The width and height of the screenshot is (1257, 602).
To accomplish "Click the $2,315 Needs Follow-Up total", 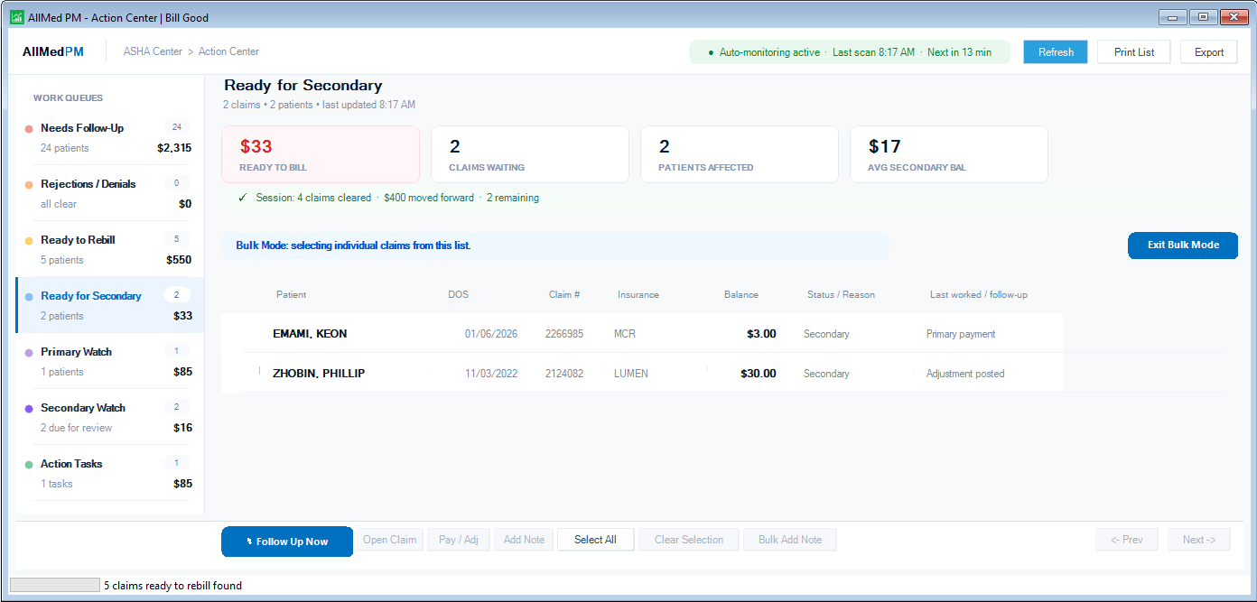I will [x=174, y=148].
